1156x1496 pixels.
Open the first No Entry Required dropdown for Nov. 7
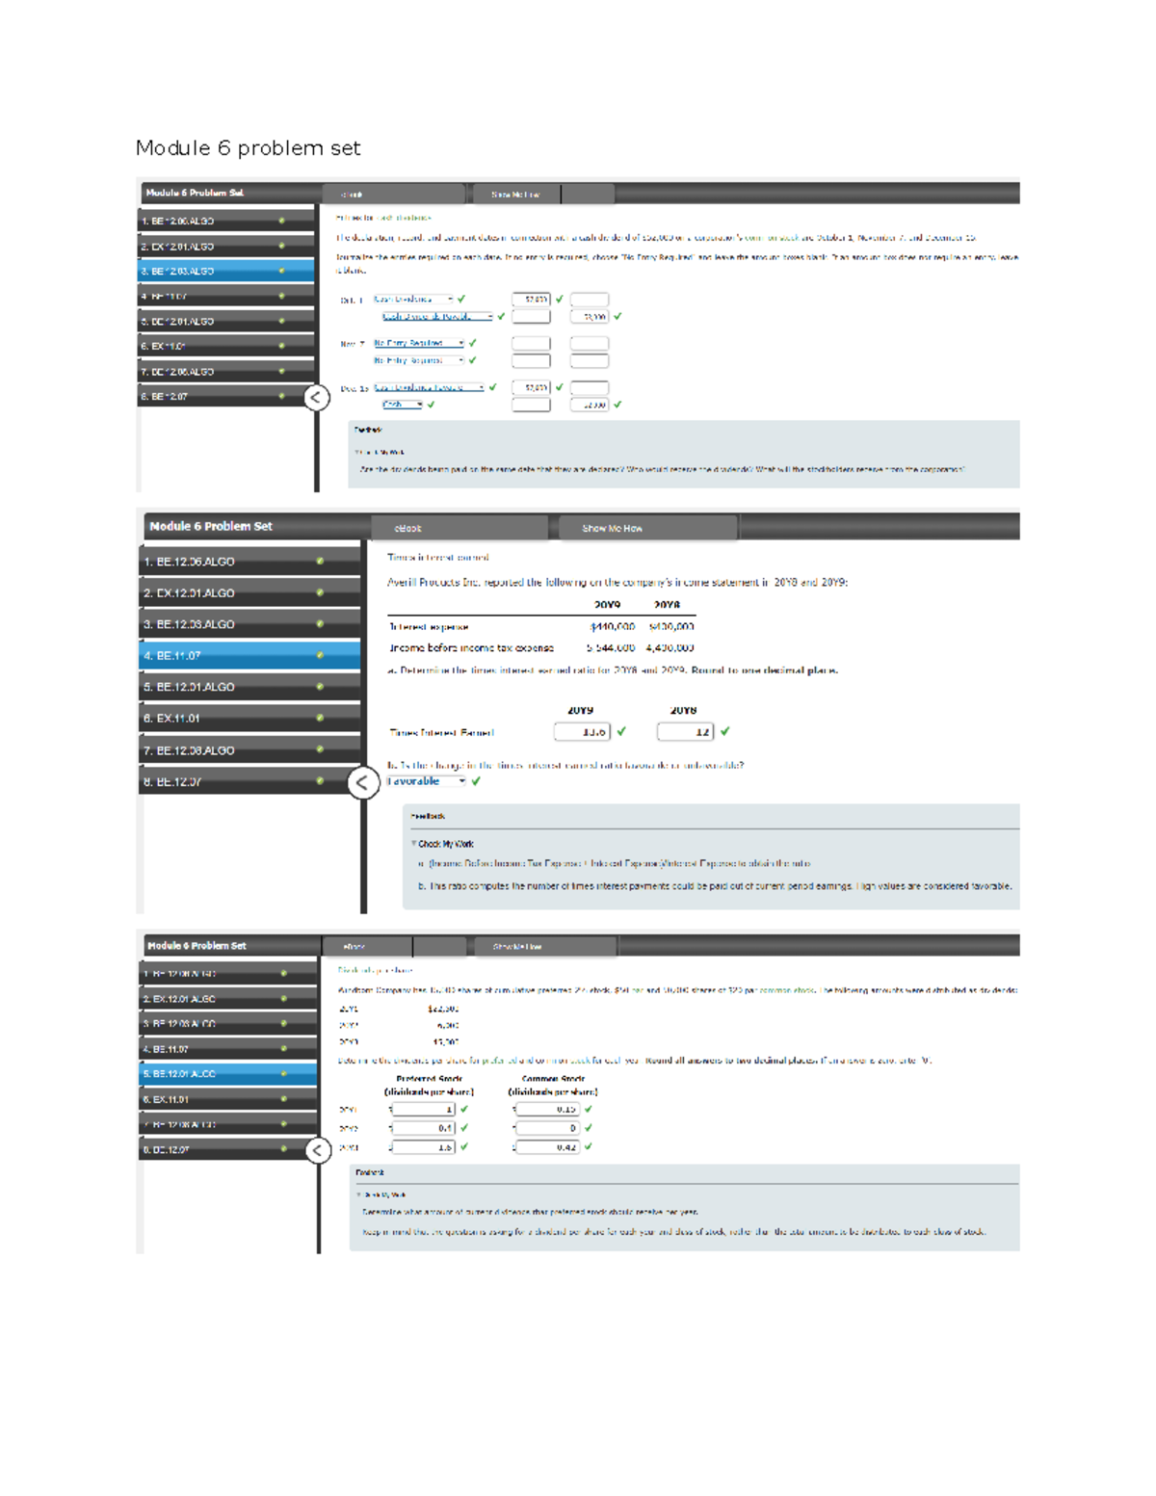418,343
